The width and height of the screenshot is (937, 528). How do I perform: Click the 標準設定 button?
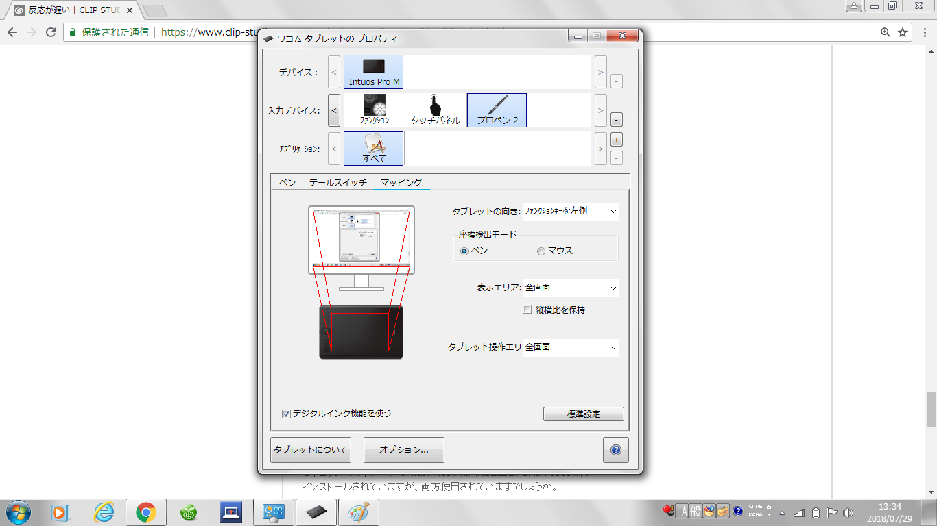(x=584, y=414)
